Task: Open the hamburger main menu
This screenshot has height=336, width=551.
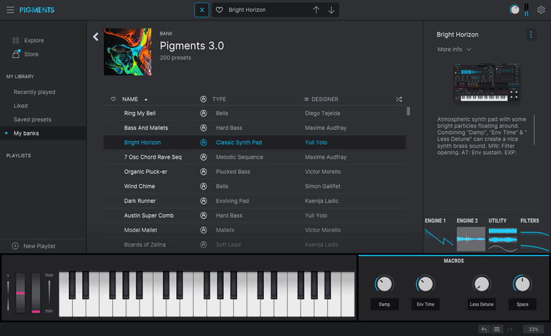Action: pos(11,10)
